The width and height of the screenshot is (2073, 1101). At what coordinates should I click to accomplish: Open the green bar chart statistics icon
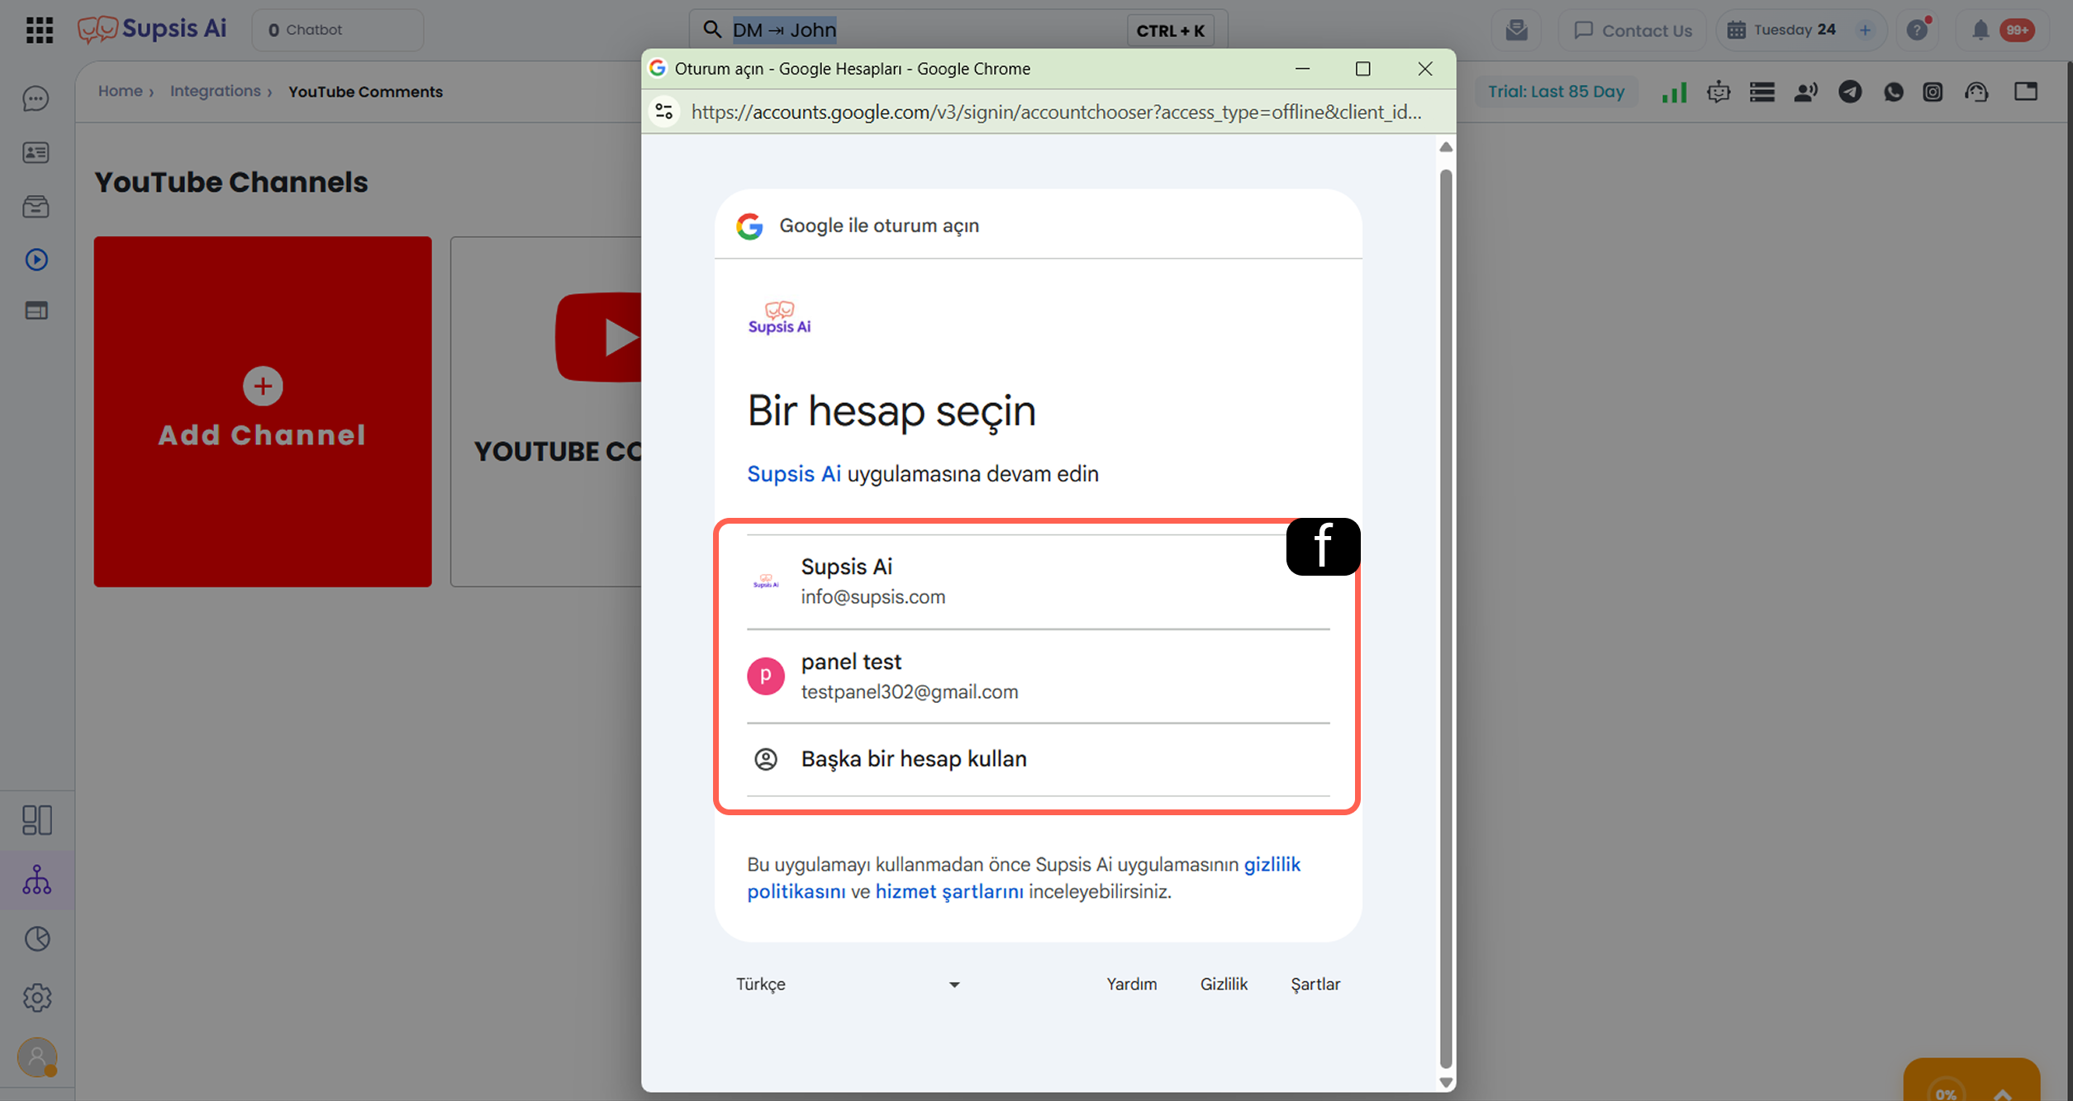click(1674, 92)
